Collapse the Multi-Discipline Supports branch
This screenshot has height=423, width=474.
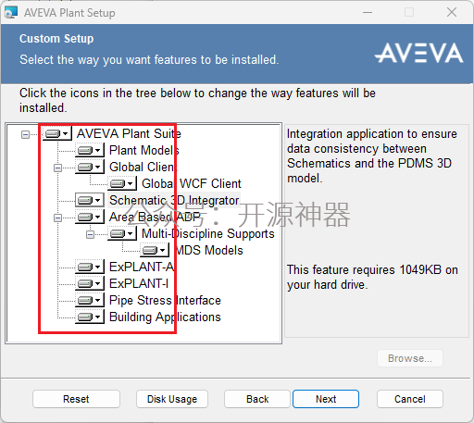[x=90, y=234]
